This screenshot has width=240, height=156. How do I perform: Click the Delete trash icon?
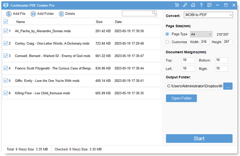tap(61, 14)
